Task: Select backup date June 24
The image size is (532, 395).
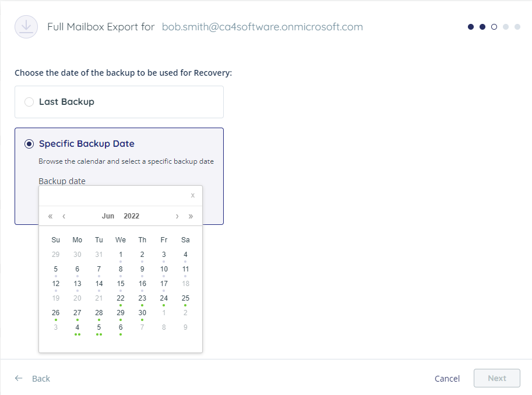Action: coord(164,298)
